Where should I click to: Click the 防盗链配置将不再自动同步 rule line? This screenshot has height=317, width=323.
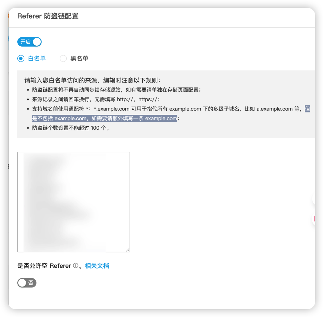click(x=116, y=90)
